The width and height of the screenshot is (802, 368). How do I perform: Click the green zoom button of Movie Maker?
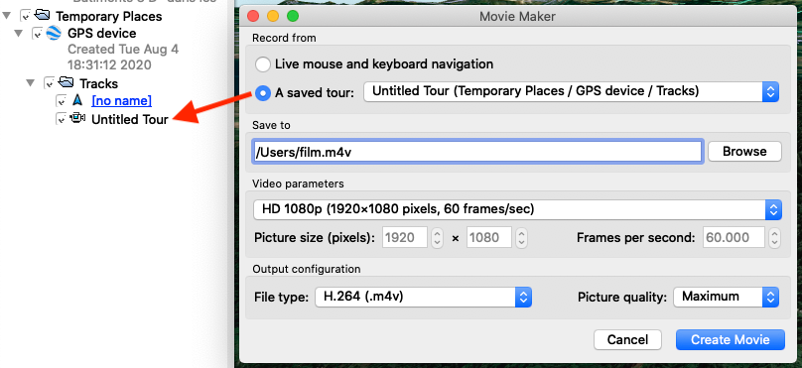pos(293,16)
